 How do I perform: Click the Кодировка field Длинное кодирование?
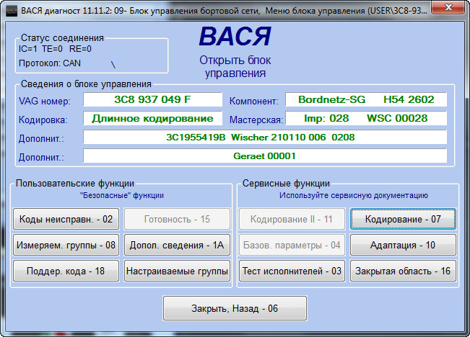pos(152,118)
